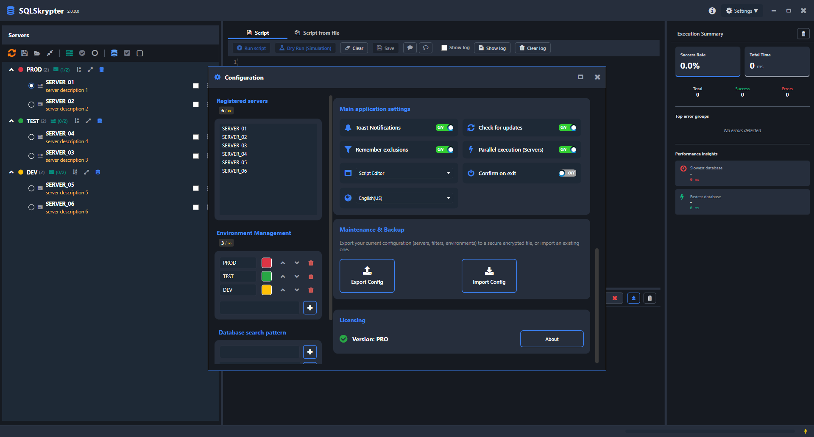Click the red PROD color swatch

[x=267, y=263]
